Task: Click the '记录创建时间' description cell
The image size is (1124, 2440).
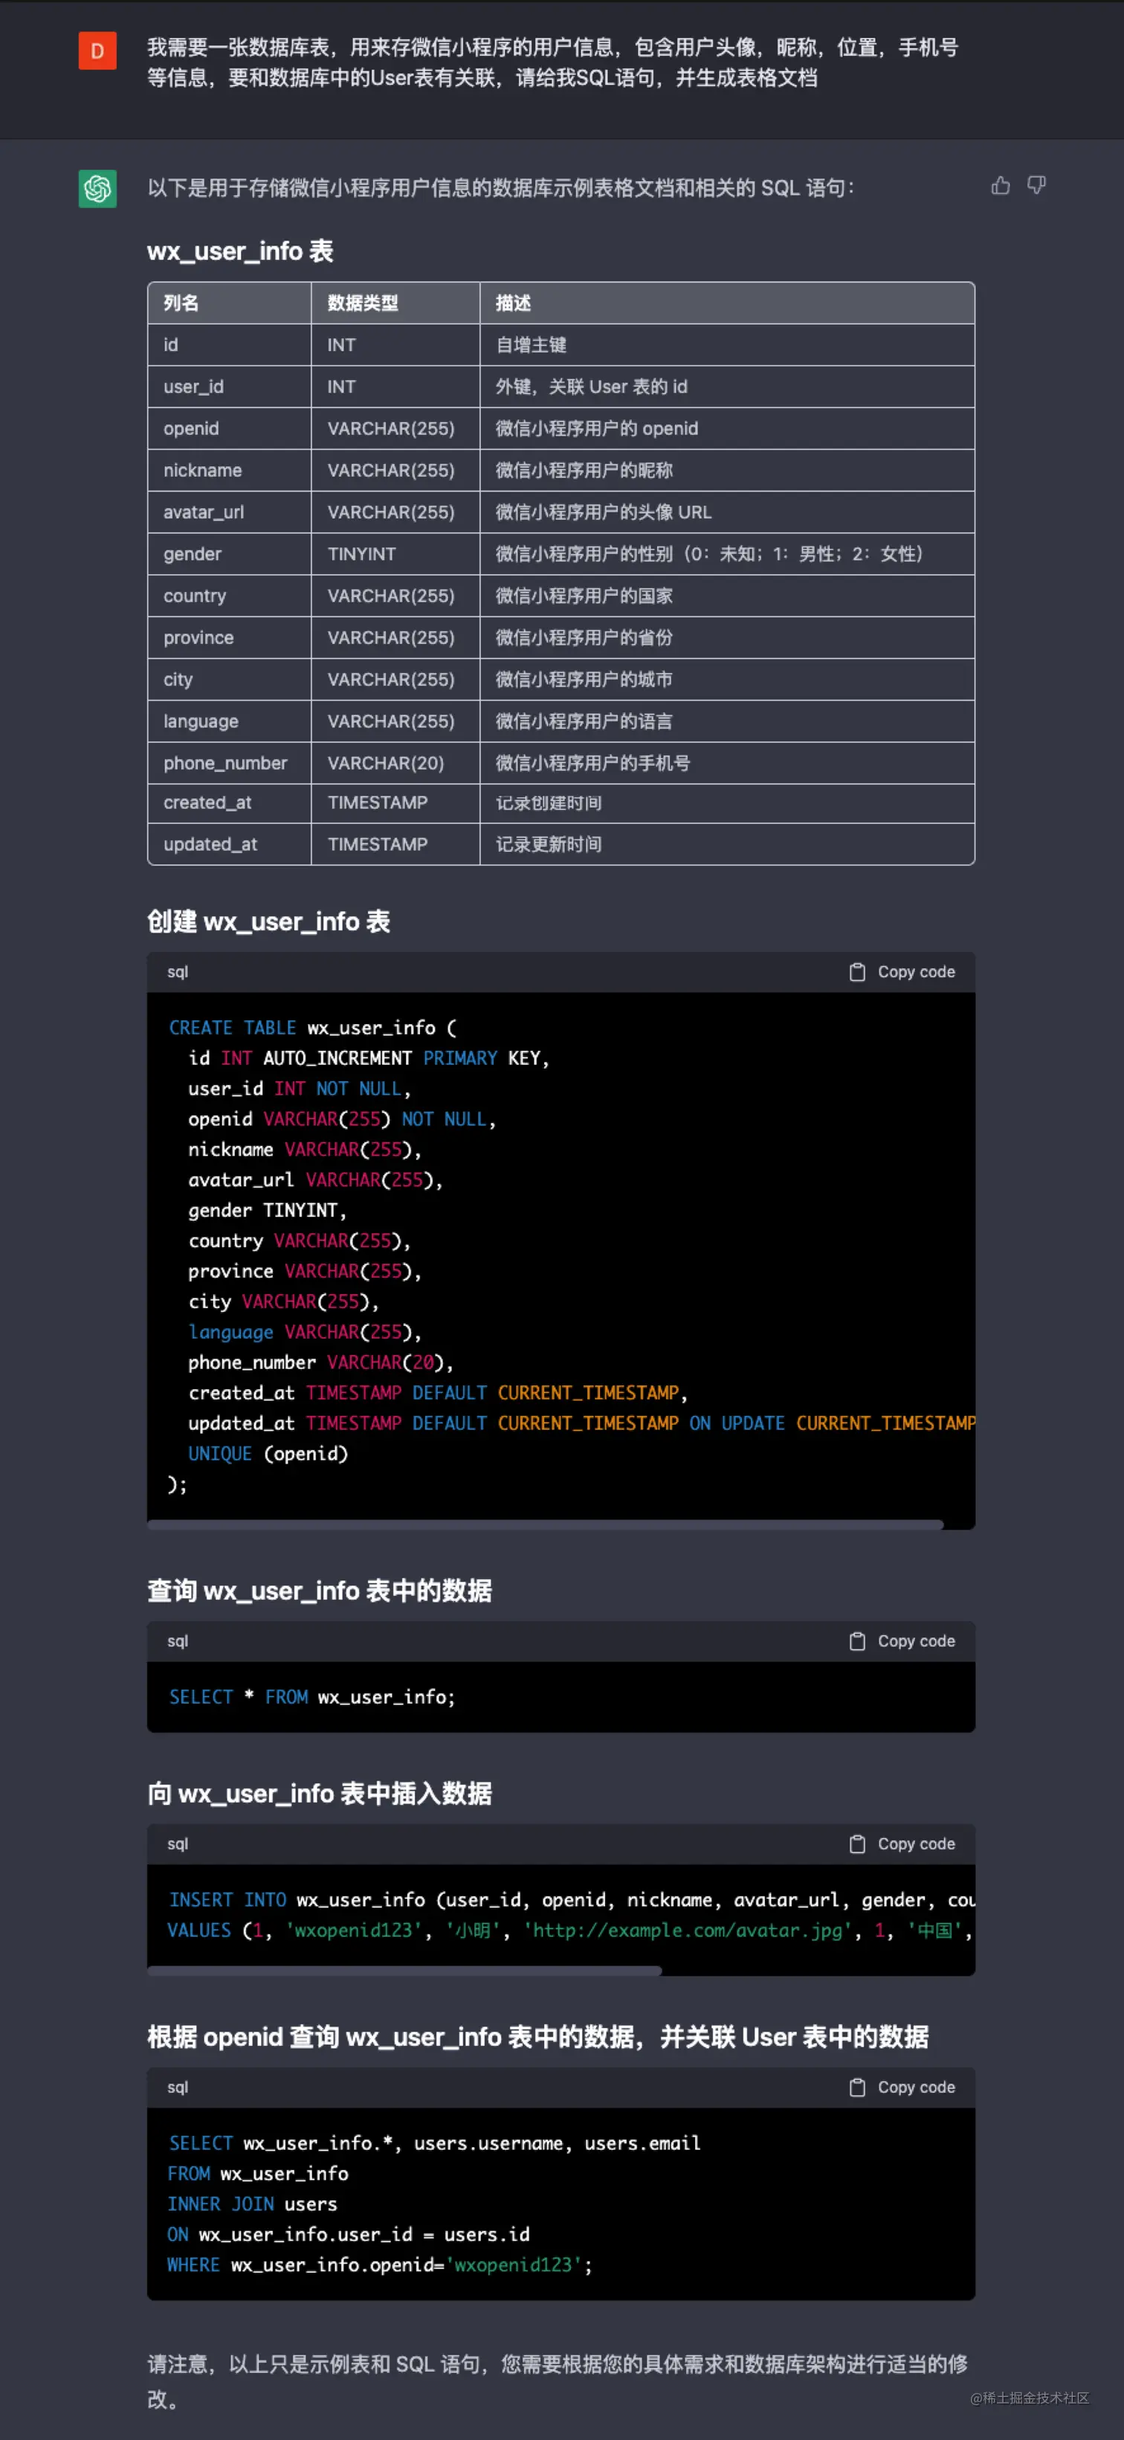Action: [x=727, y=802]
